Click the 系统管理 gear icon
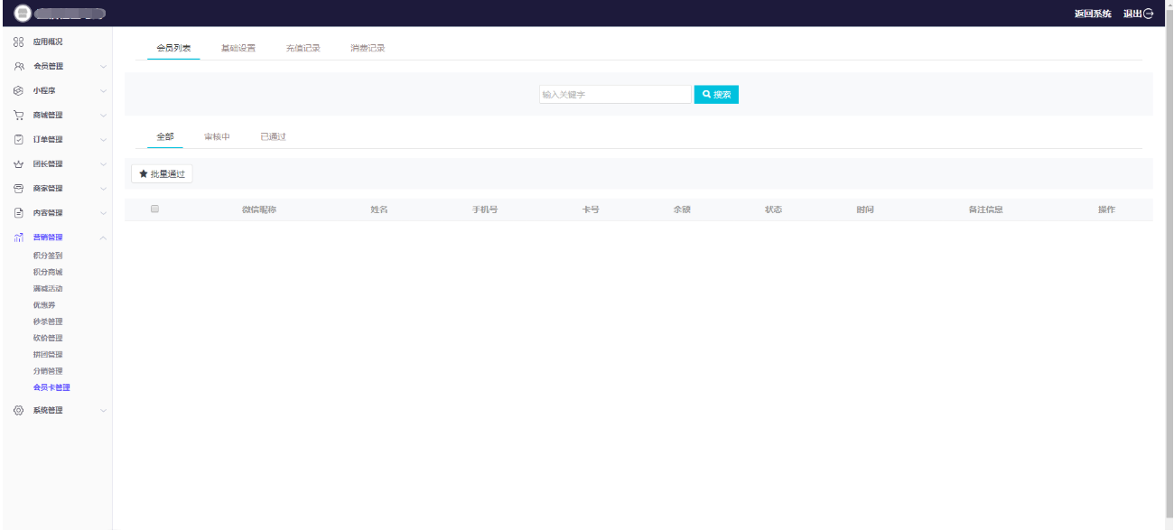1174x531 pixels. tap(18, 410)
